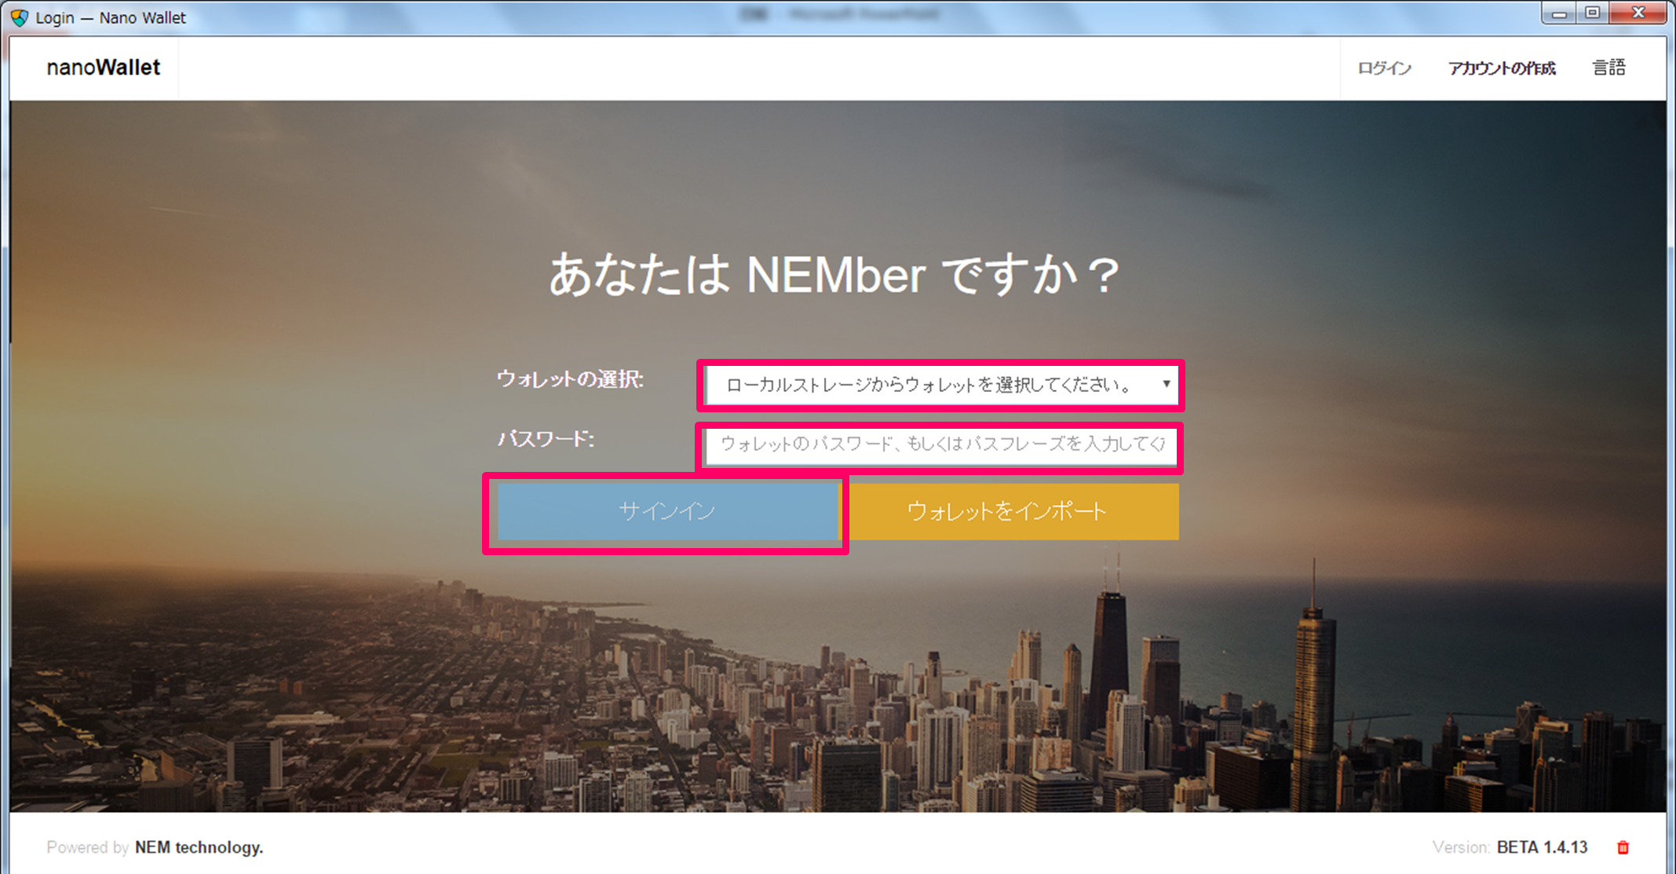Click the nanoWallet logo

(x=103, y=68)
